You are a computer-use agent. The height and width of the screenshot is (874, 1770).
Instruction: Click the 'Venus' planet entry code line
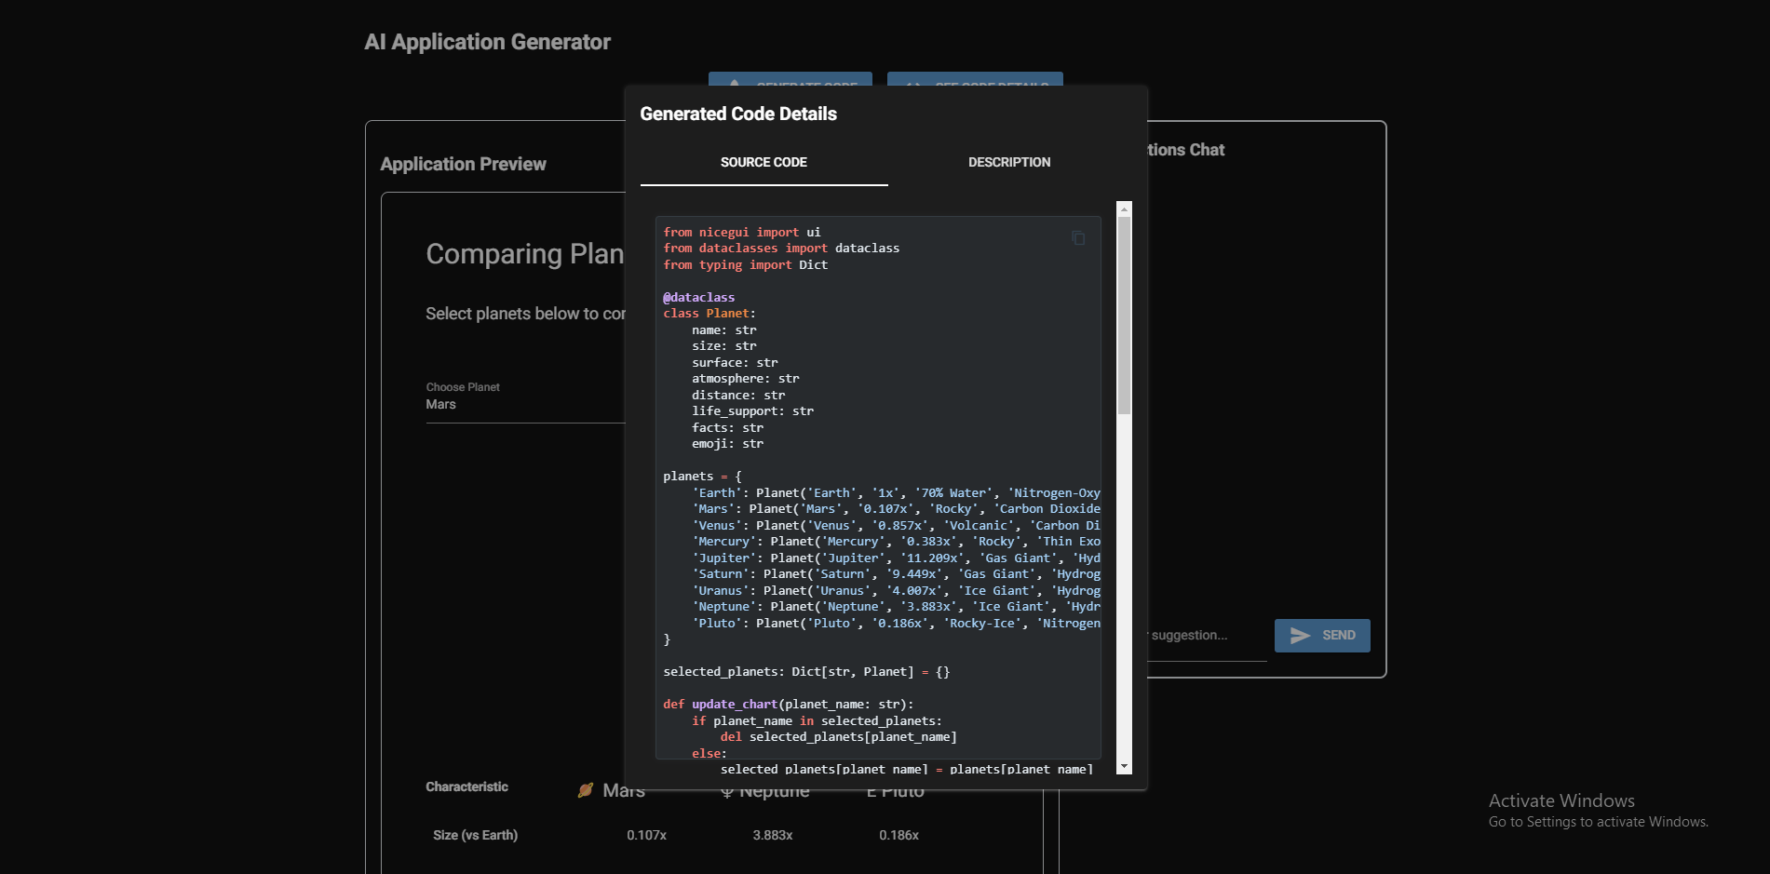click(896, 526)
